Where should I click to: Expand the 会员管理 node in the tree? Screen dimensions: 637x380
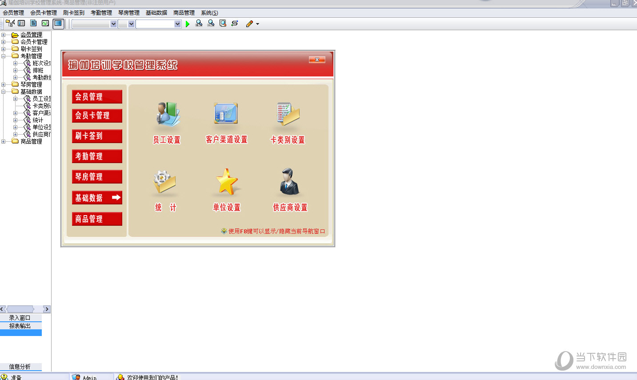click(4, 35)
